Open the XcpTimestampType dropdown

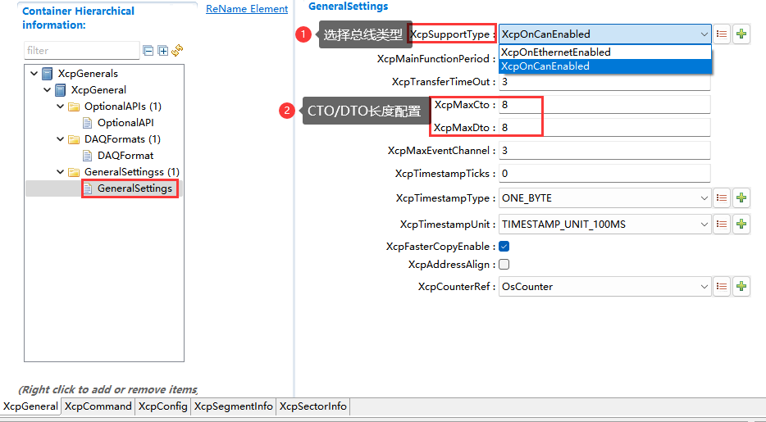coord(704,198)
